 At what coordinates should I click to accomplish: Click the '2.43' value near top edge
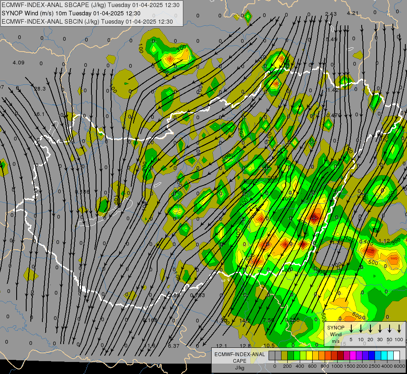[331, 14]
